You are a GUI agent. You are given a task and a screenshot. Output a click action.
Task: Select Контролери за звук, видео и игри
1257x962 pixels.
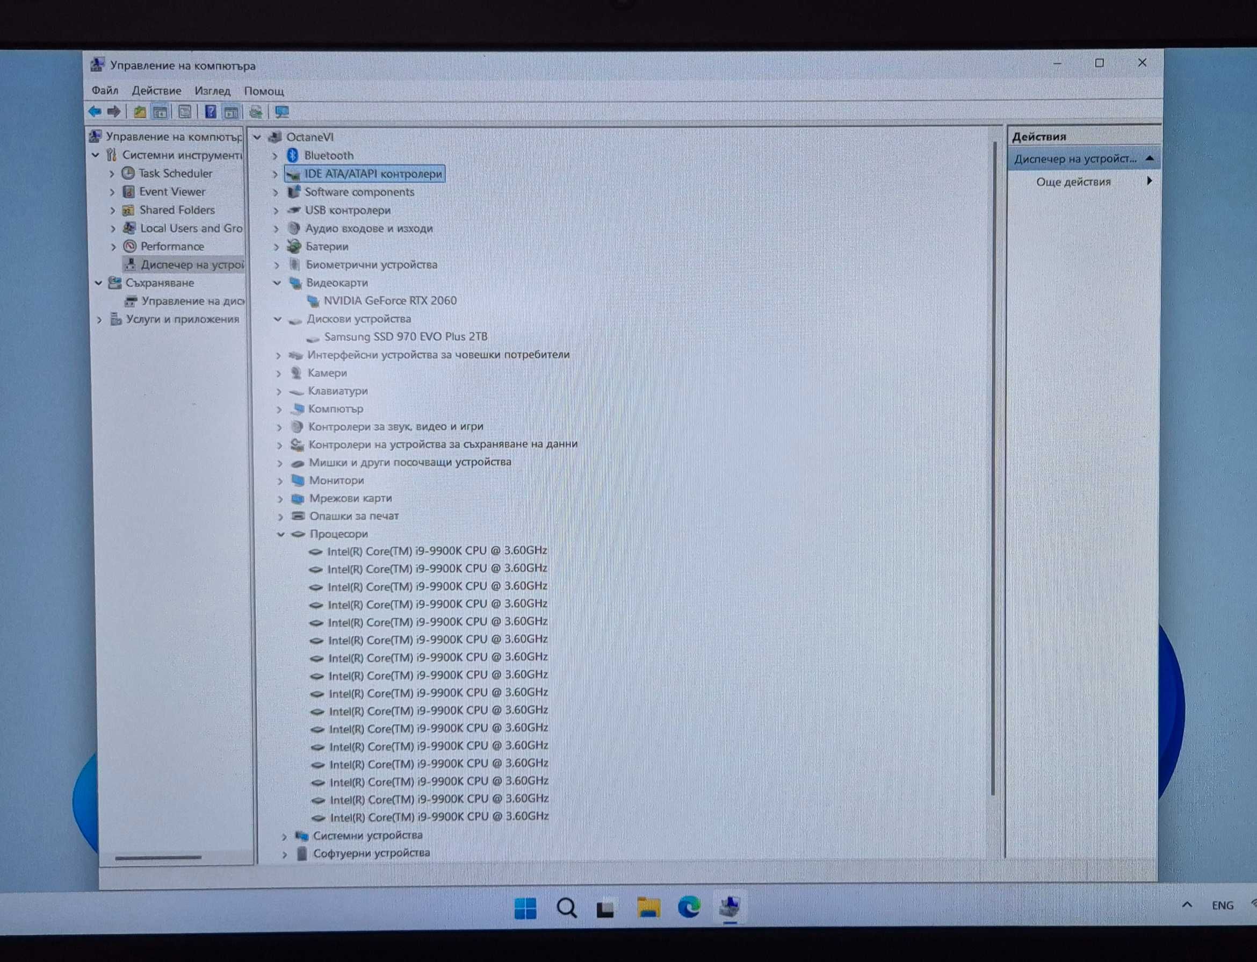[395, 427]
